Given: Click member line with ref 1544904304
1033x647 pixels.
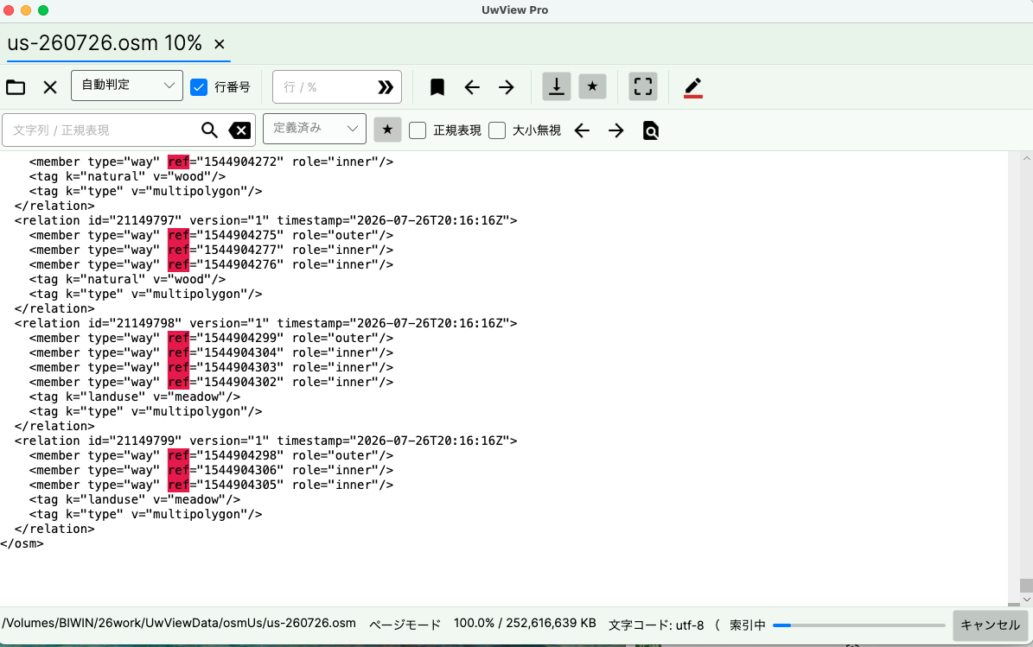Looking at the screenshot, I should (212, 352).
